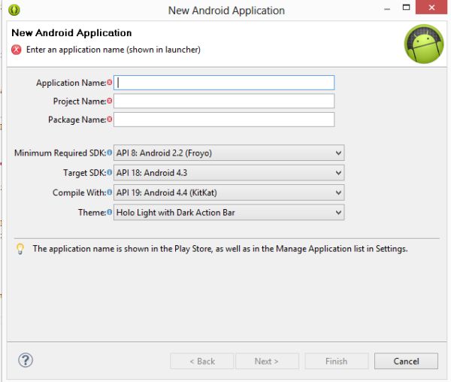This screenshot has width=451, height=382.
Task: Click the lightbulb tip icon
Action: (20, 249)
